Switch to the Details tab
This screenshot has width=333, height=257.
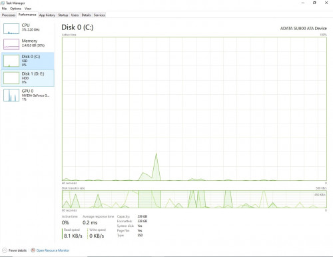(86, 15)
